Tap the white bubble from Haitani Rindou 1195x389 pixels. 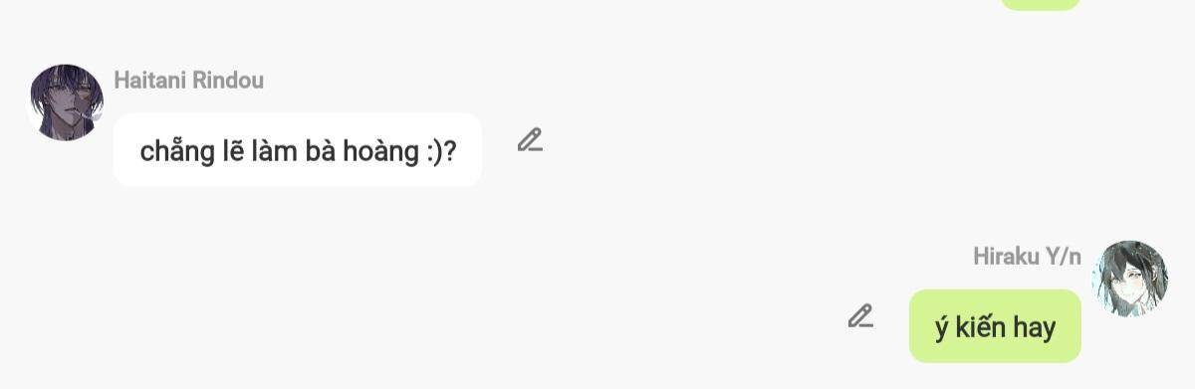(298, 149)
